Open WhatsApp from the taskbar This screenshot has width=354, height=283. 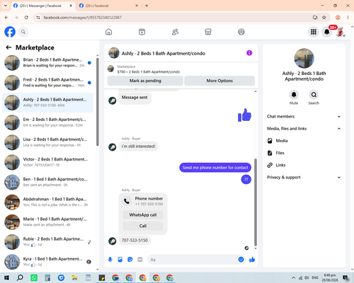[34, 278]
